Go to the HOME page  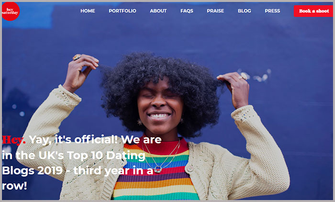click(88, 11)
